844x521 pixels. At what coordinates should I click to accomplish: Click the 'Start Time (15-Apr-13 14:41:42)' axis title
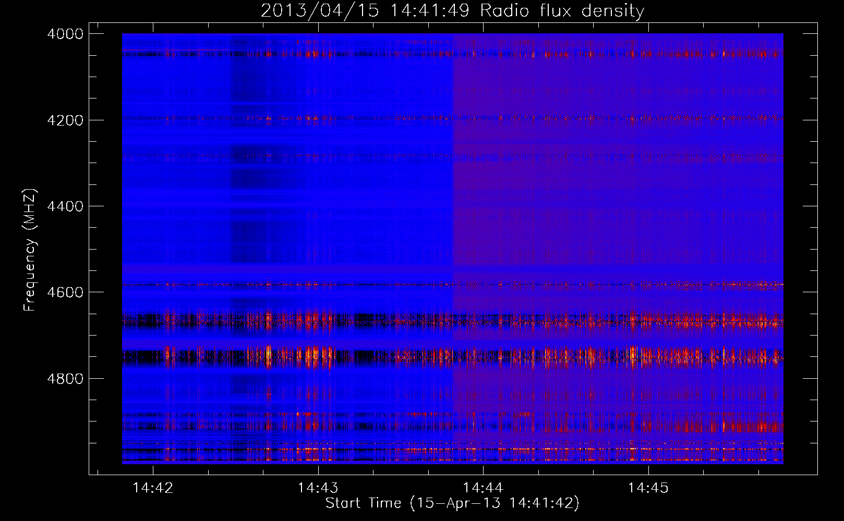tap(452, 503)
